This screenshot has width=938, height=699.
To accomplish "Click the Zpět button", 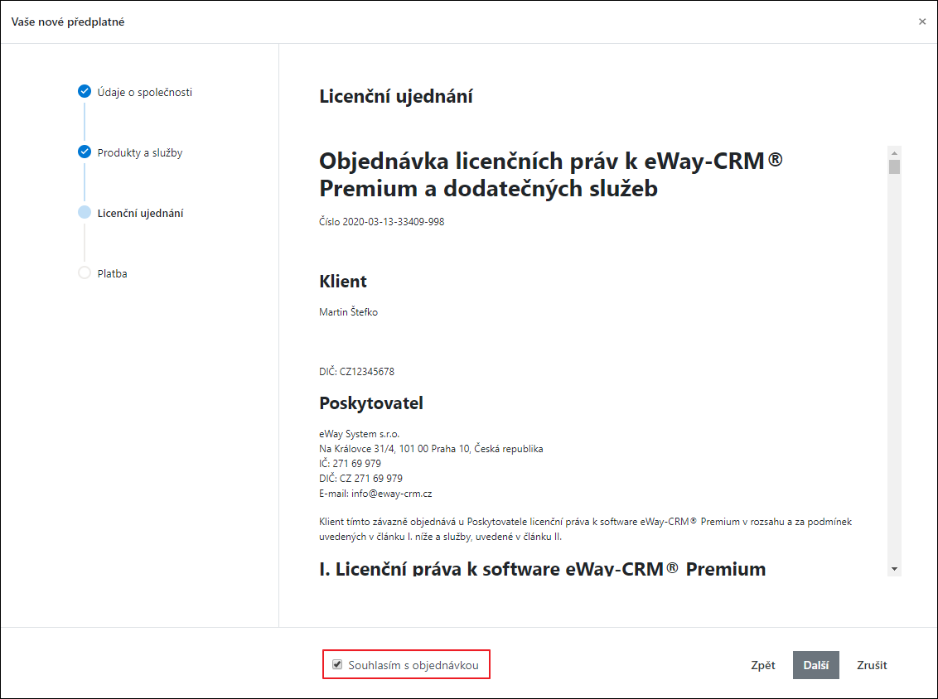I will tap(762, 665).
